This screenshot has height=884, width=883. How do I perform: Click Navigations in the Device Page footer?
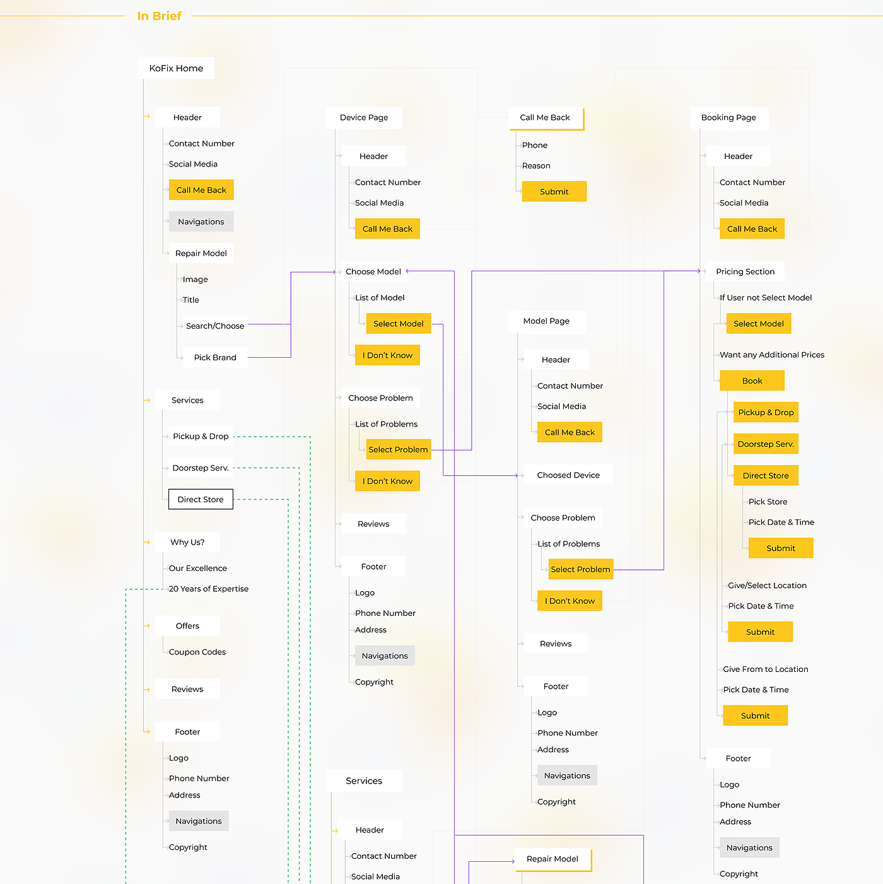coord(385,656)
